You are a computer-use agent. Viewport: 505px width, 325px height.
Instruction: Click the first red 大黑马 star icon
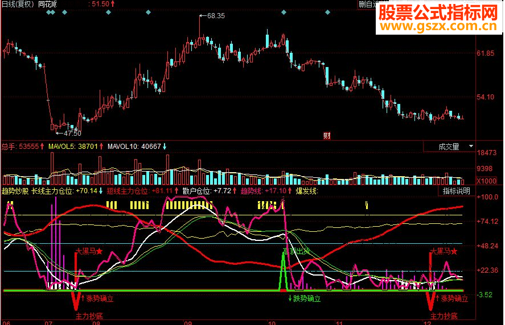[100, 251]
